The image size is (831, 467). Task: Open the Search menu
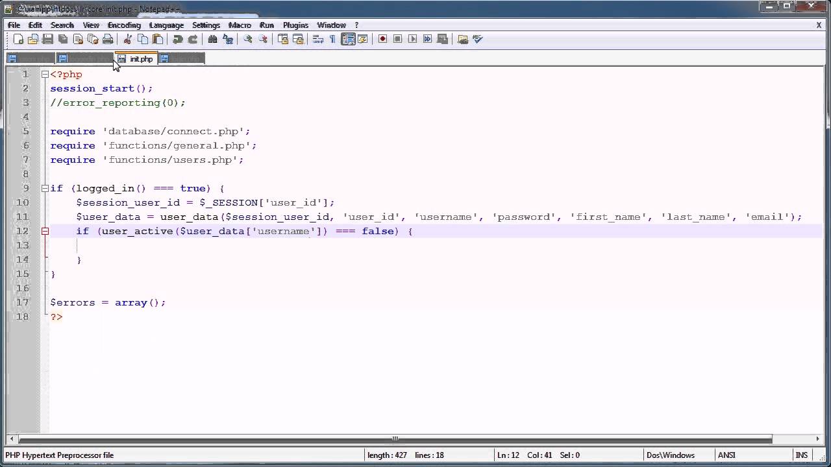[x=62, y=25]
